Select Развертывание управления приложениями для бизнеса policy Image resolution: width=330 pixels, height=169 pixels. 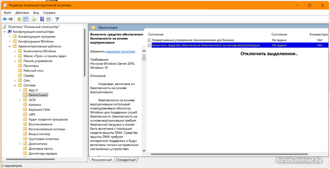click(x=193, y=40)
